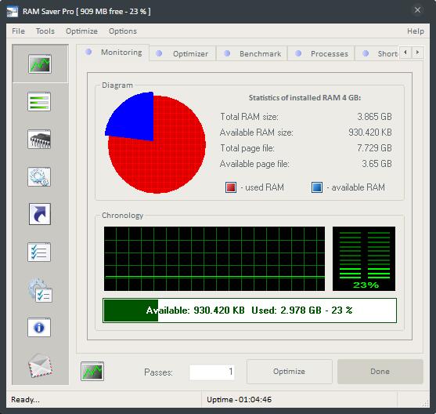436x414 pixels.
Task: Open the blue info about icon
Action: coord(39,327)
